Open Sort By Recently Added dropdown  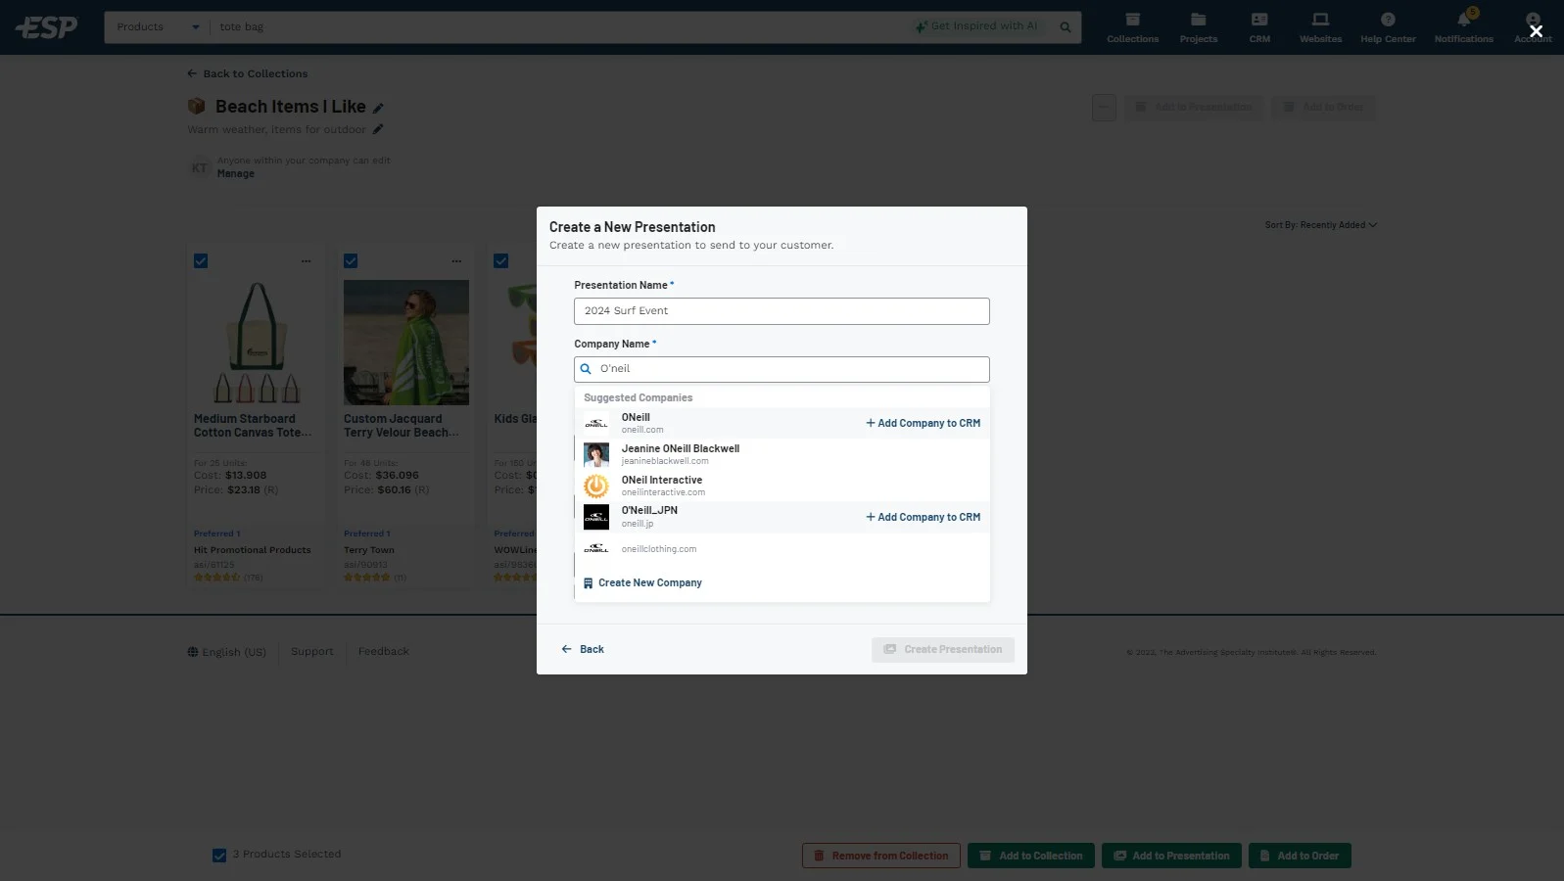tap(1320, 225)
